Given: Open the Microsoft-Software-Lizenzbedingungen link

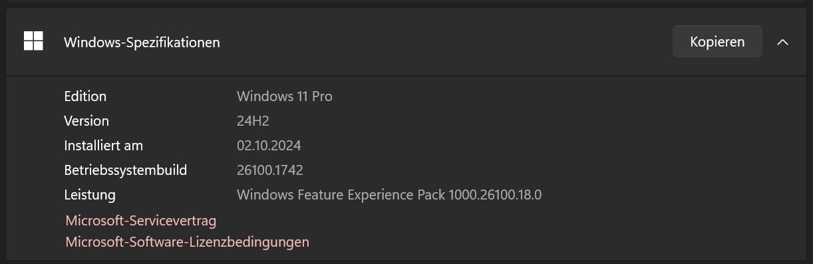Looking at the screenshot, I should [x=187, y=241].
